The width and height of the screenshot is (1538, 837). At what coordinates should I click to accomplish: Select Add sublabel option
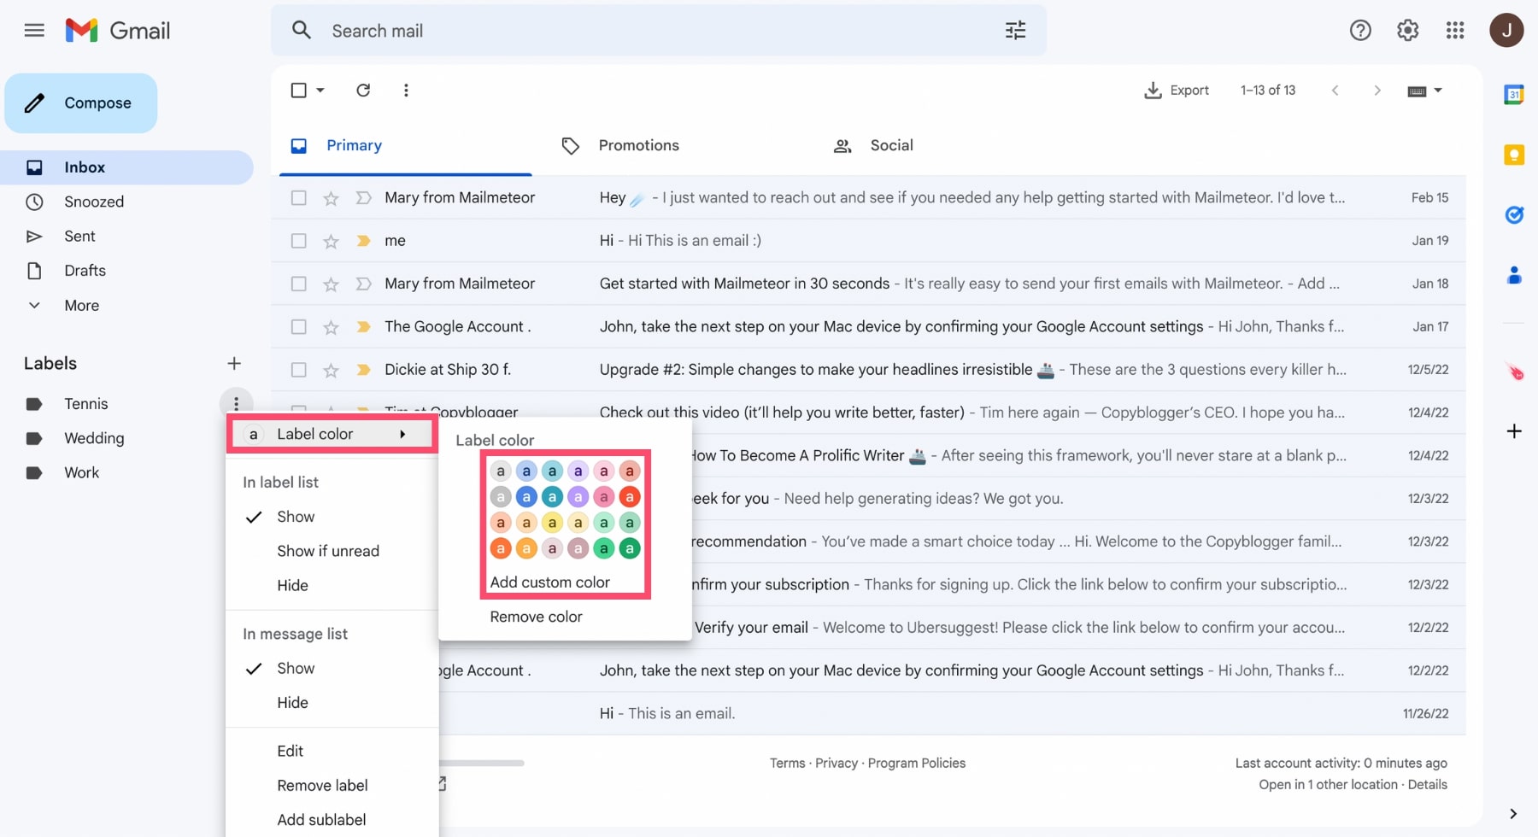[x=321, y=820]
